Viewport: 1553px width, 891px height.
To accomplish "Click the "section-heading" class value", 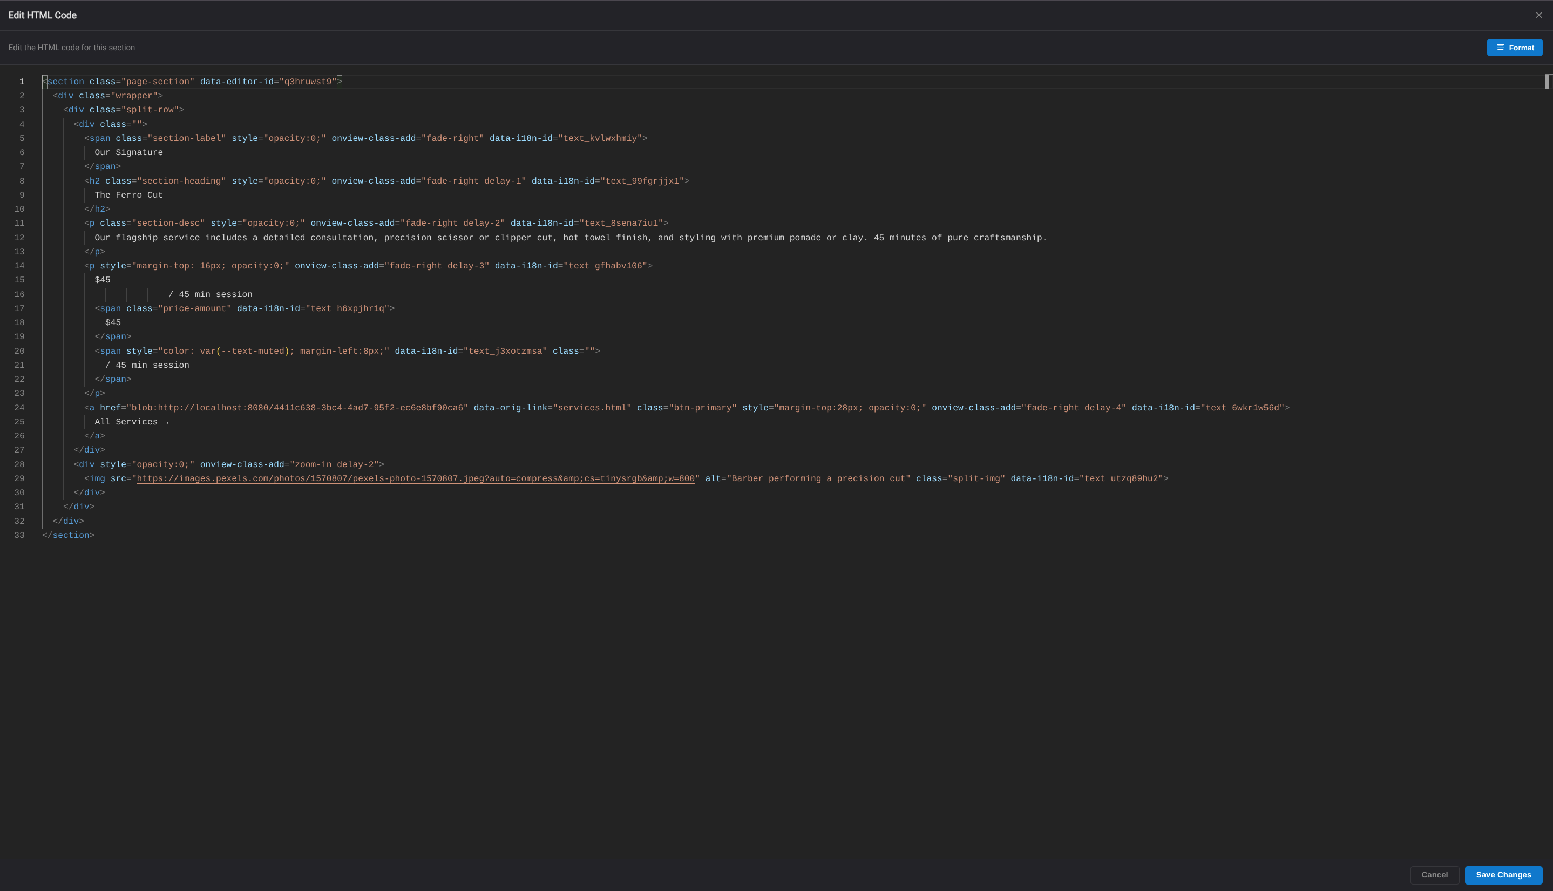I will coord(182,181).
